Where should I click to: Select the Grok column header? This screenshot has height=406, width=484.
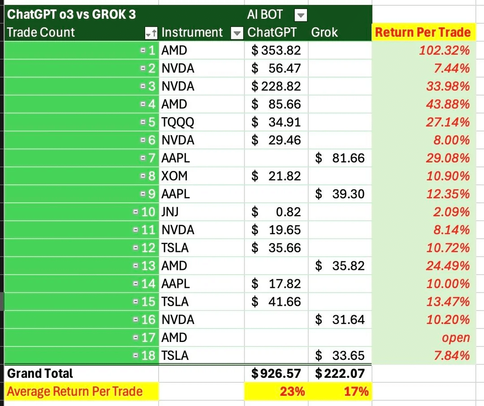324,32
